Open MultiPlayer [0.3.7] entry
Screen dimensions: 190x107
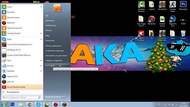[x=22, y=50]
